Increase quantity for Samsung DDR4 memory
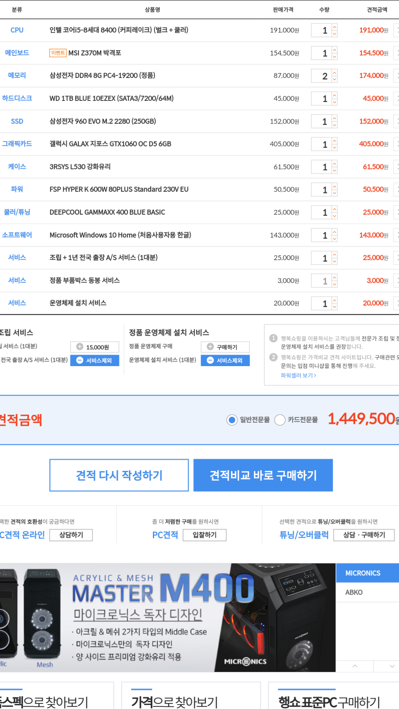399x709 pixels. click(x=334, y=73)
